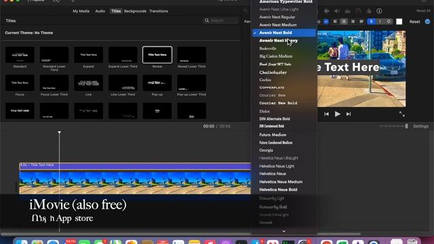Select the Reveal title thumbnail
434x244 pixels.
(157, 55)
